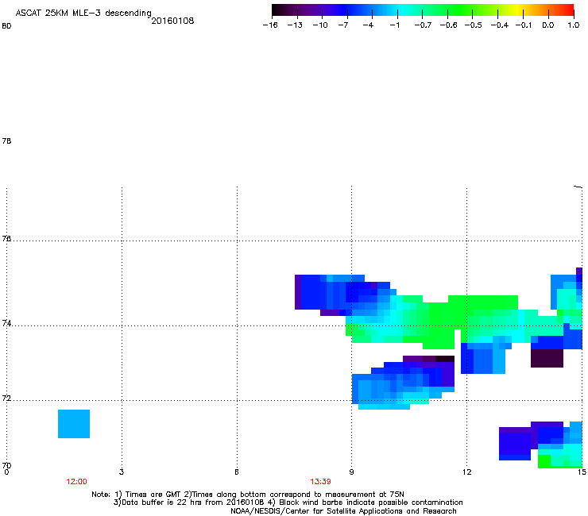Click the "-10" color bar label
The height and width of the screenshot is (516, 588).
(x=320, y=25)
